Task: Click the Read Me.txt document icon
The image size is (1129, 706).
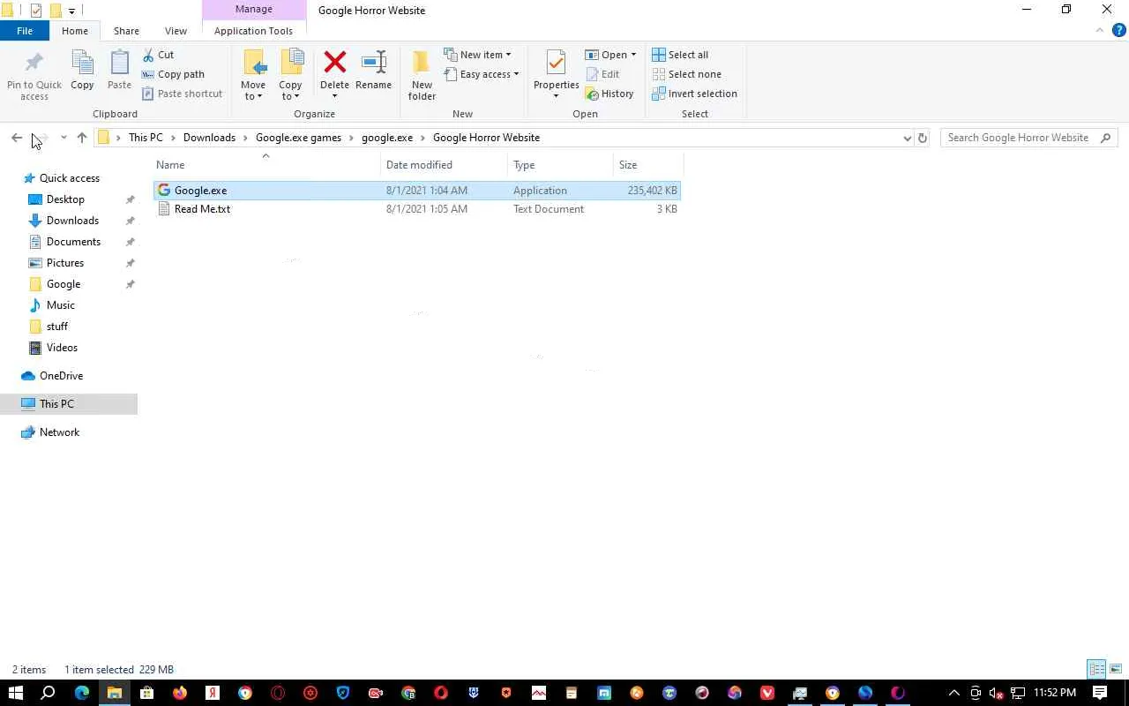Action: coord(164,209)
